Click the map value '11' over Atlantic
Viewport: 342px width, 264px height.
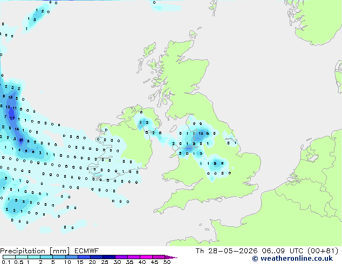[15, 108]
